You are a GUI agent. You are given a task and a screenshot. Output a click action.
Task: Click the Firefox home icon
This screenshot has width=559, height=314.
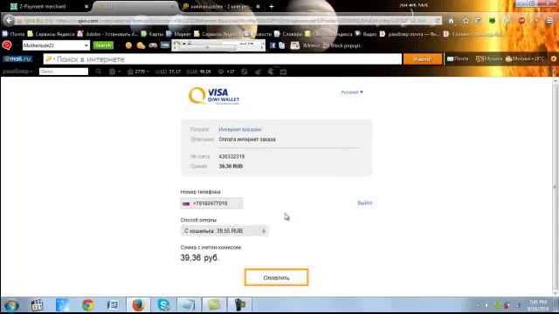coord(451,21)
